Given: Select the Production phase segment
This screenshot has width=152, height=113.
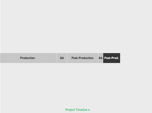Looking at the screenshot, I should 28,58.
